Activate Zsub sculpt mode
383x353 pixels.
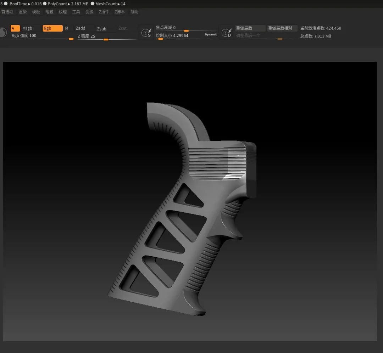tap(102, 29)
